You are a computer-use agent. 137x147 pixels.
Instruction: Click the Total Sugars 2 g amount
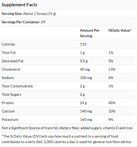pos(82,94)
